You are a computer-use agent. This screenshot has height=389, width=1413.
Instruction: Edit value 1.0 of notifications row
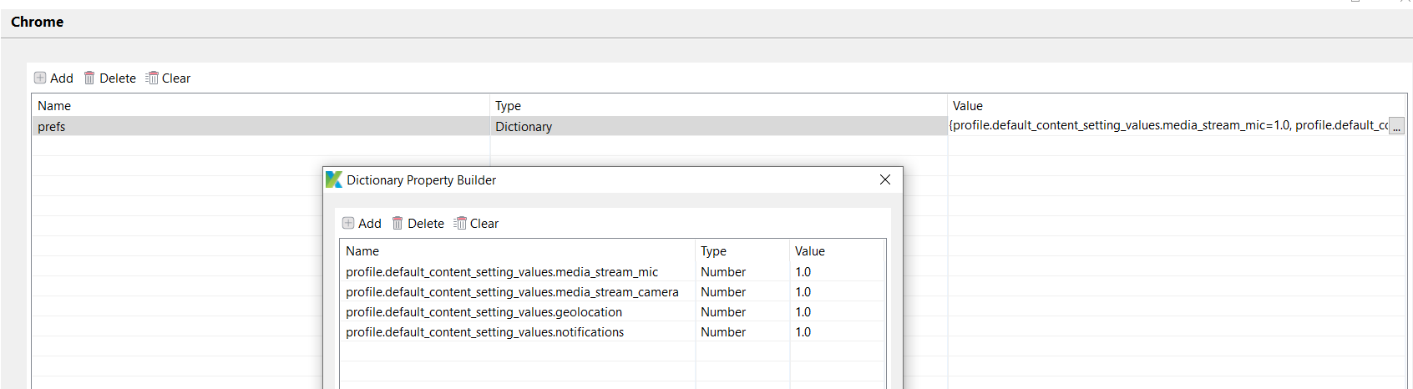(x=803, y=332)
